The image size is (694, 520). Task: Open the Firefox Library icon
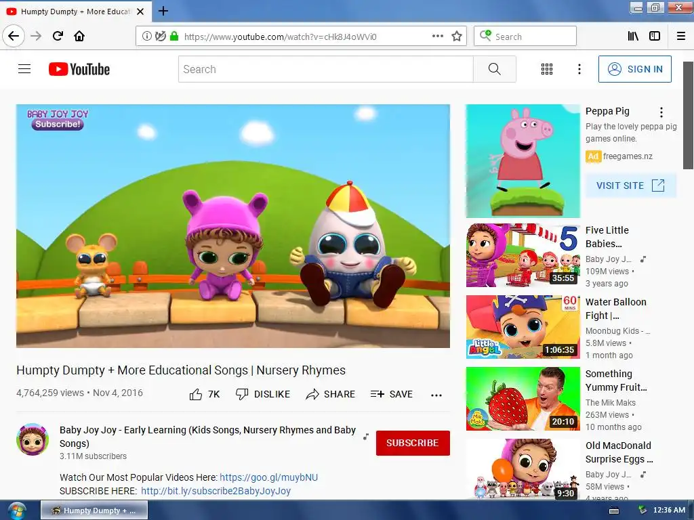click(633, 37)
